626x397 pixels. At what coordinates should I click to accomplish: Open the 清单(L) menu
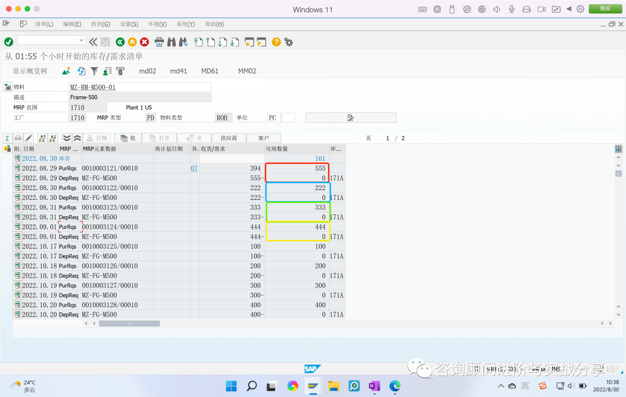(x=44, y=24)
